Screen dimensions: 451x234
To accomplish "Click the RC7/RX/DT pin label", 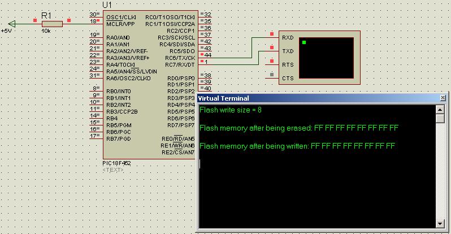I will tap(179, 64).
